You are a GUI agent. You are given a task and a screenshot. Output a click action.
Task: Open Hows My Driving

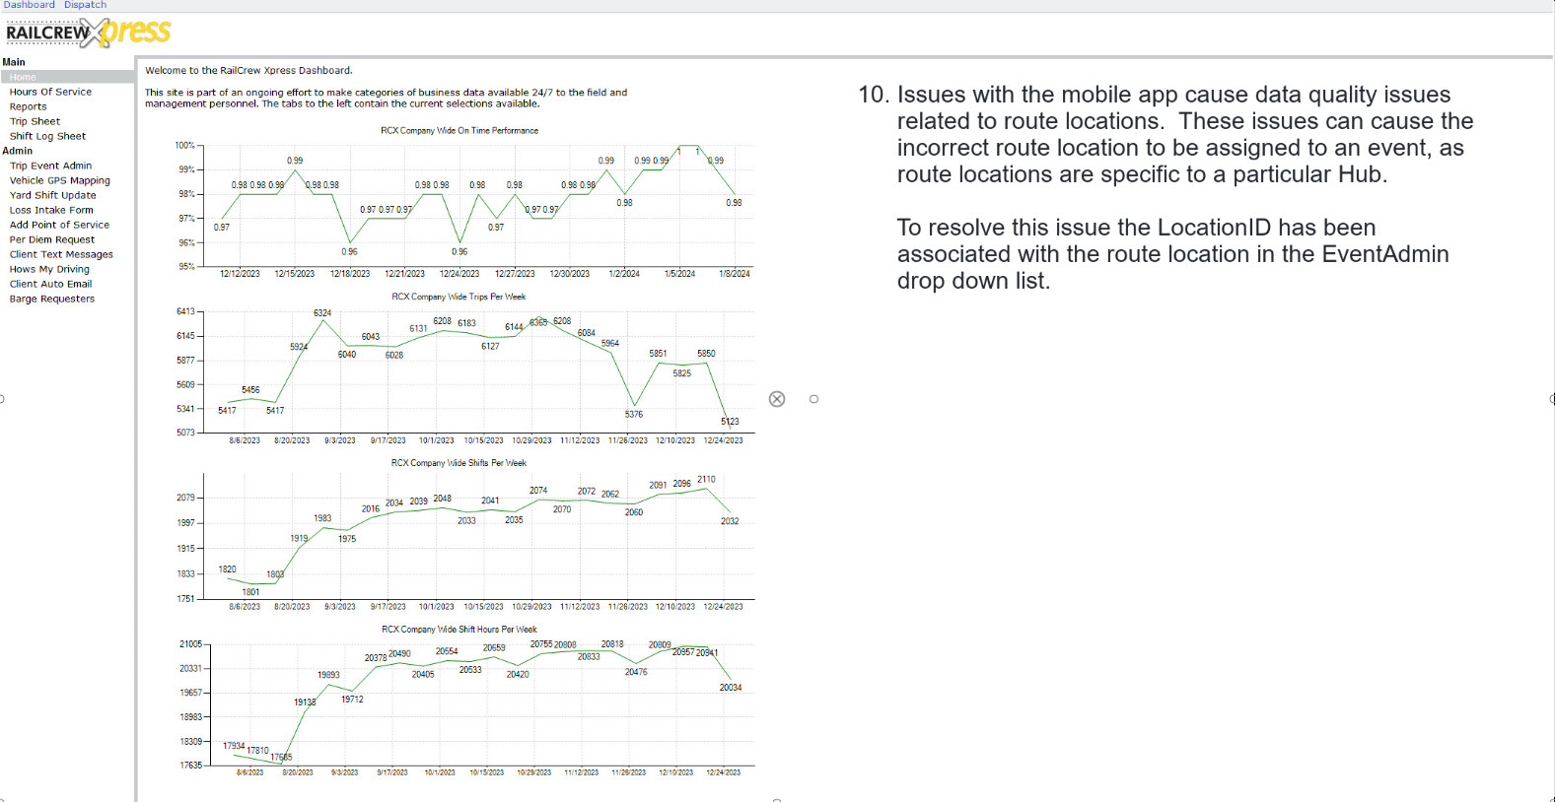49,269
